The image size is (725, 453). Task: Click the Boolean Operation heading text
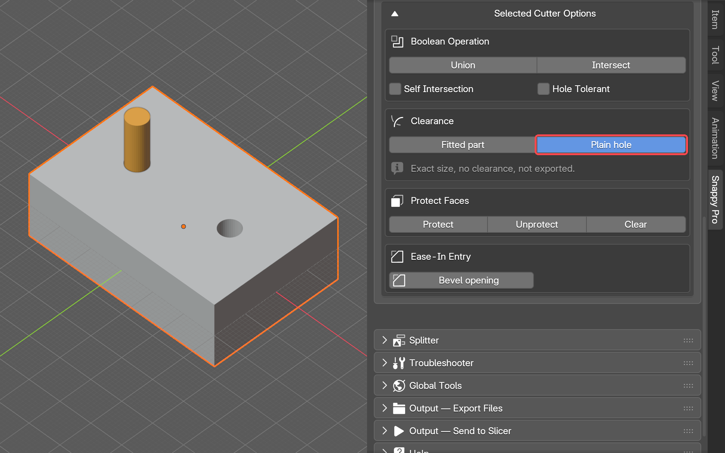(450, 42)
